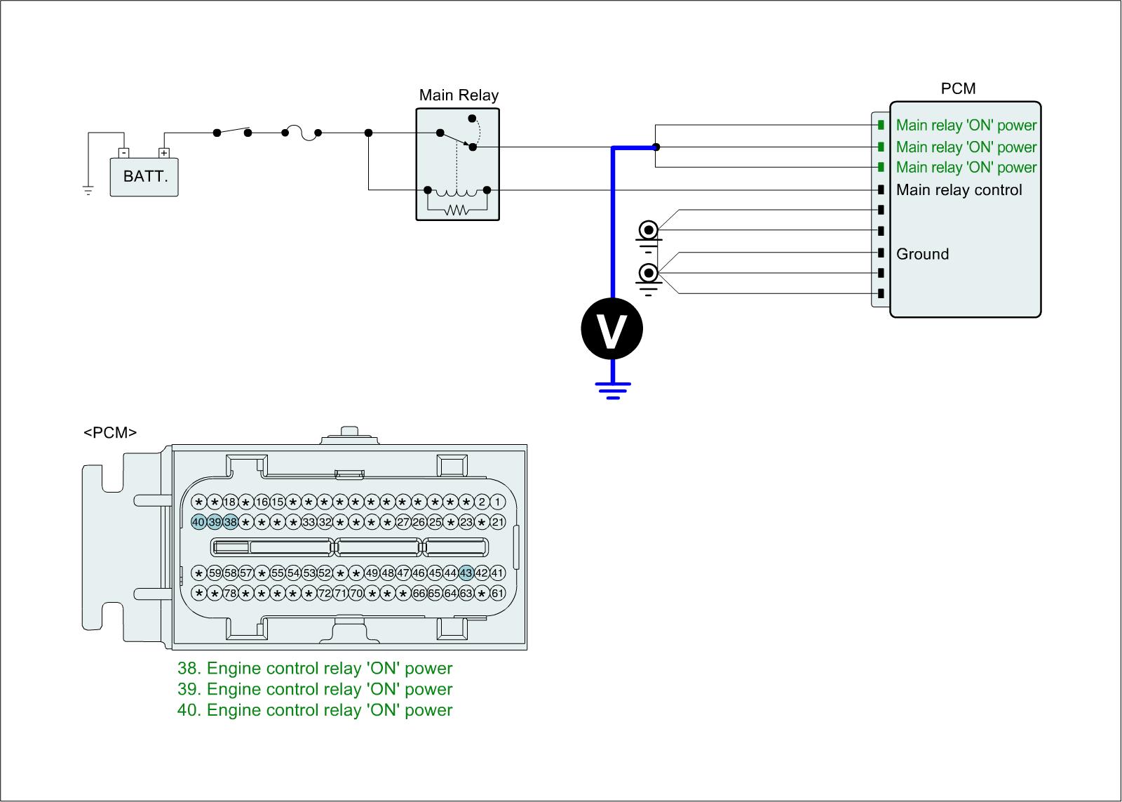
Task: Click '38. Engine control relay ON power' text
Action: 315,669
